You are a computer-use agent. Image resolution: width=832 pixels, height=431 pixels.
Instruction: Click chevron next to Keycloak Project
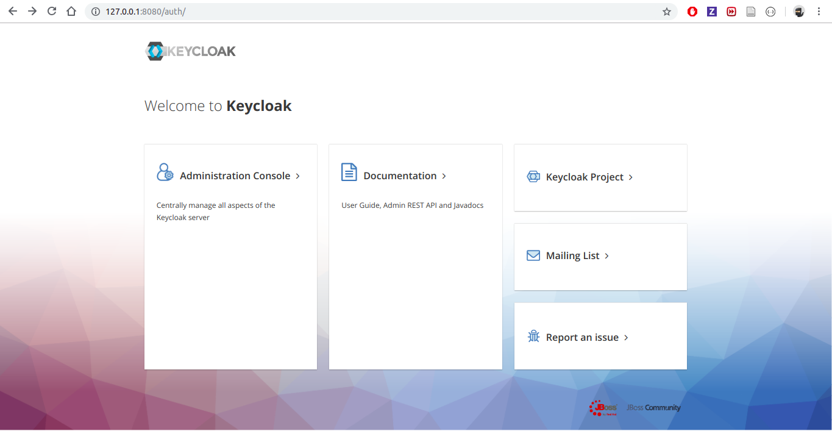coord(630,177)
